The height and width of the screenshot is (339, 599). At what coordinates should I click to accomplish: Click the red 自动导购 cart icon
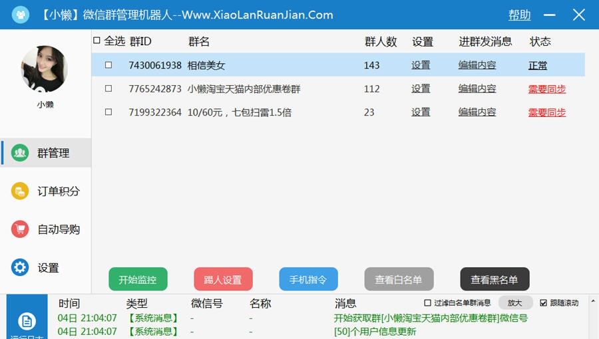coord(20,229)
